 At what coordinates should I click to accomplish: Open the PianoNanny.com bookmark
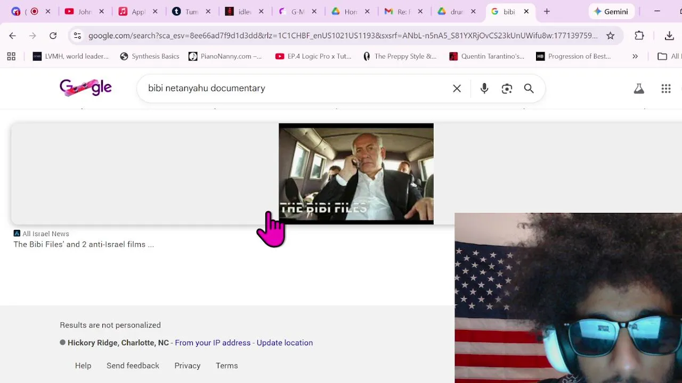click(x=225, y=56)
